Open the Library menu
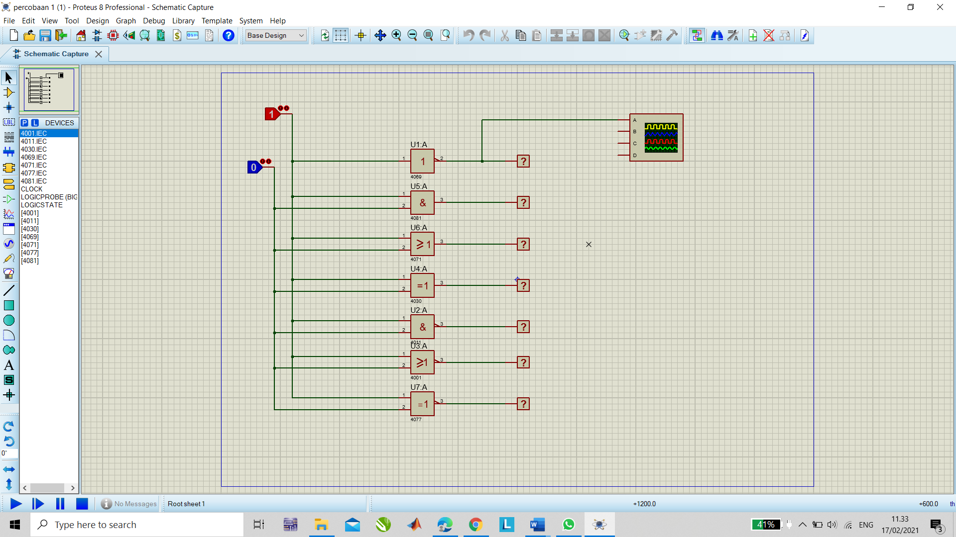The height and width of the screenshot is (537, 956). [183, 20]
